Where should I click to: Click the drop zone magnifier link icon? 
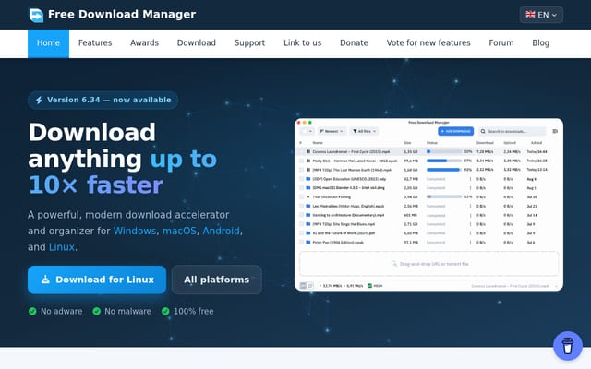[x=394, y=264]
